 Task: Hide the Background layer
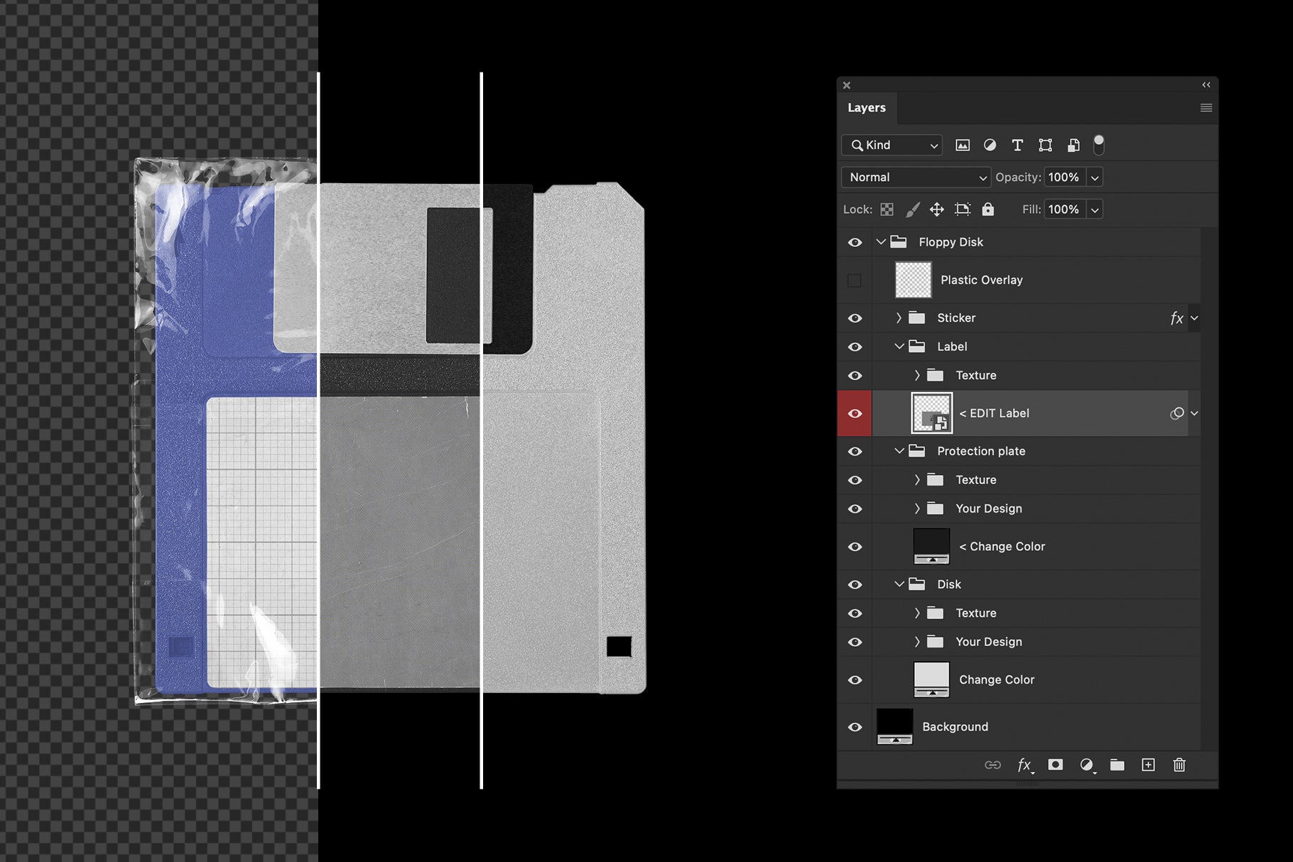[855, 726]
